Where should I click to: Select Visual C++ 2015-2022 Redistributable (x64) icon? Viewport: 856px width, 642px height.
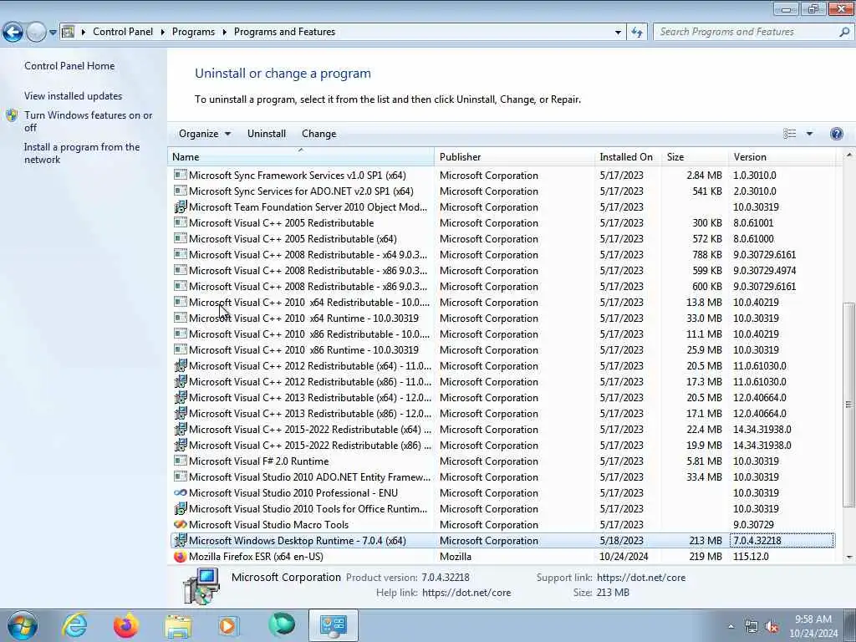(180, 429)
